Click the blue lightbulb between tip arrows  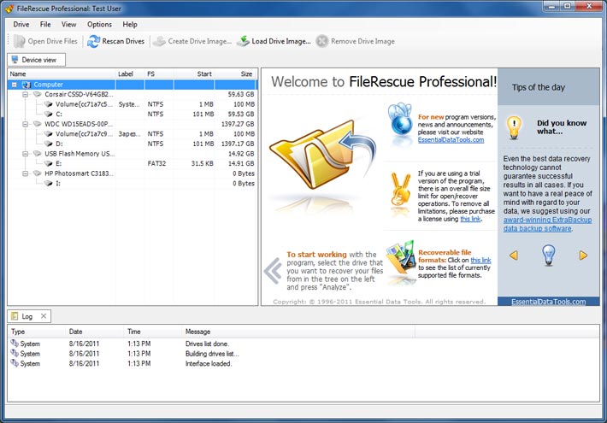click(549, 255)
